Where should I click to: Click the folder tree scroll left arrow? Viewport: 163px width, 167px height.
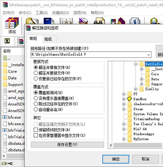[x=111, y=145]
